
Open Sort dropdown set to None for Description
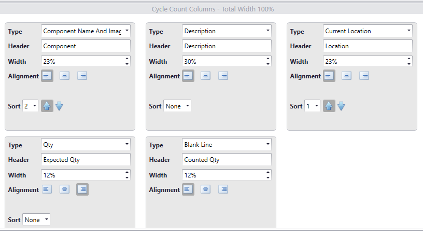177,106
